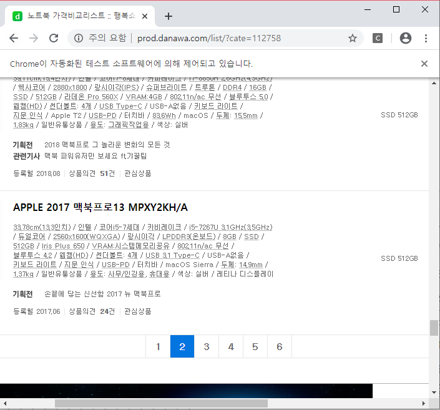
Task: Click the horizontal scrollbar left arrow
Action: pos(4,404)
